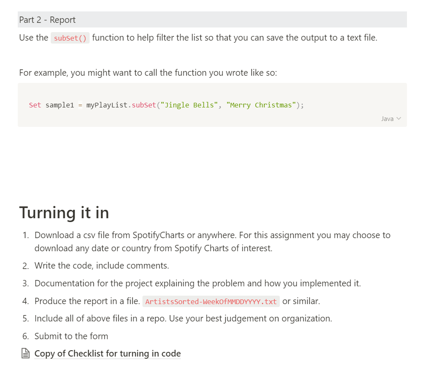Click the chevron next to Java label
The width and height of the screenshot is (426, 376).
399,118
